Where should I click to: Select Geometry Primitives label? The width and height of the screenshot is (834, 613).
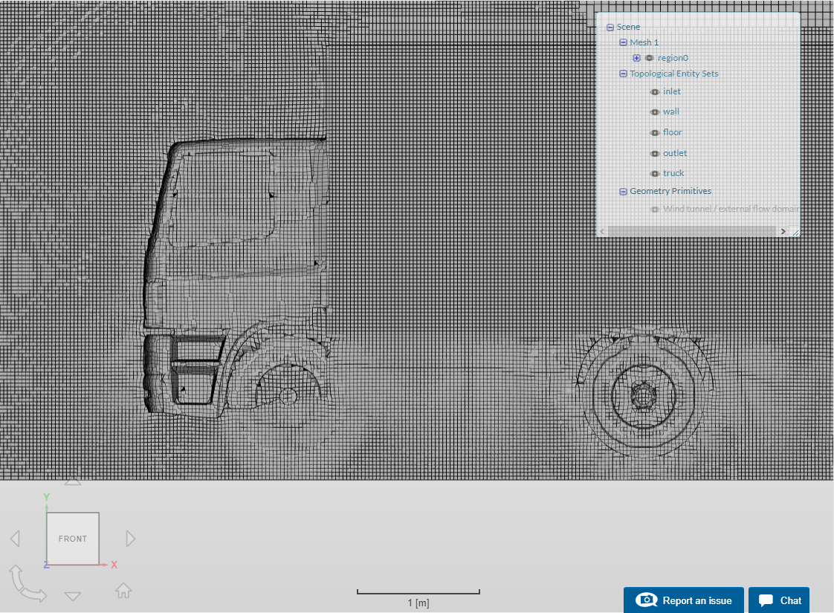pos(670,191)
